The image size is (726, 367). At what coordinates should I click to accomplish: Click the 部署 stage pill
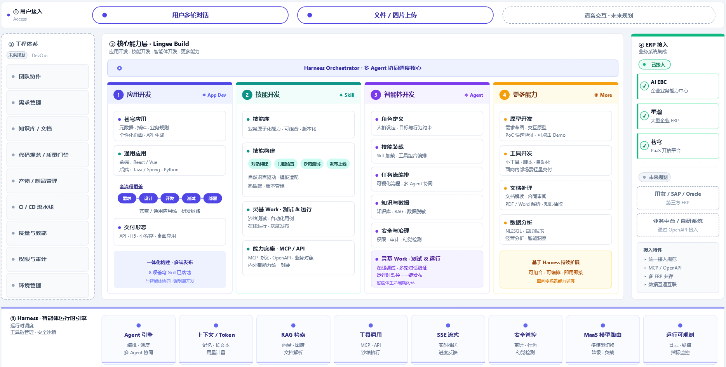(x=212, y=198)
